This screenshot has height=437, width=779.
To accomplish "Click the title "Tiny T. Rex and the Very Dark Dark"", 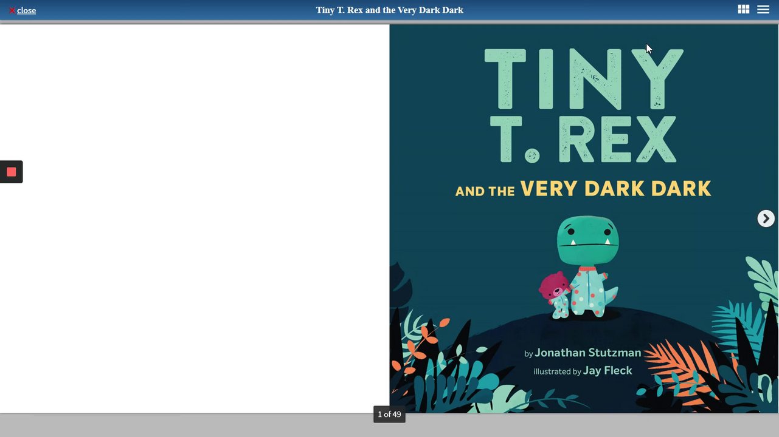I will pos(390,10).
